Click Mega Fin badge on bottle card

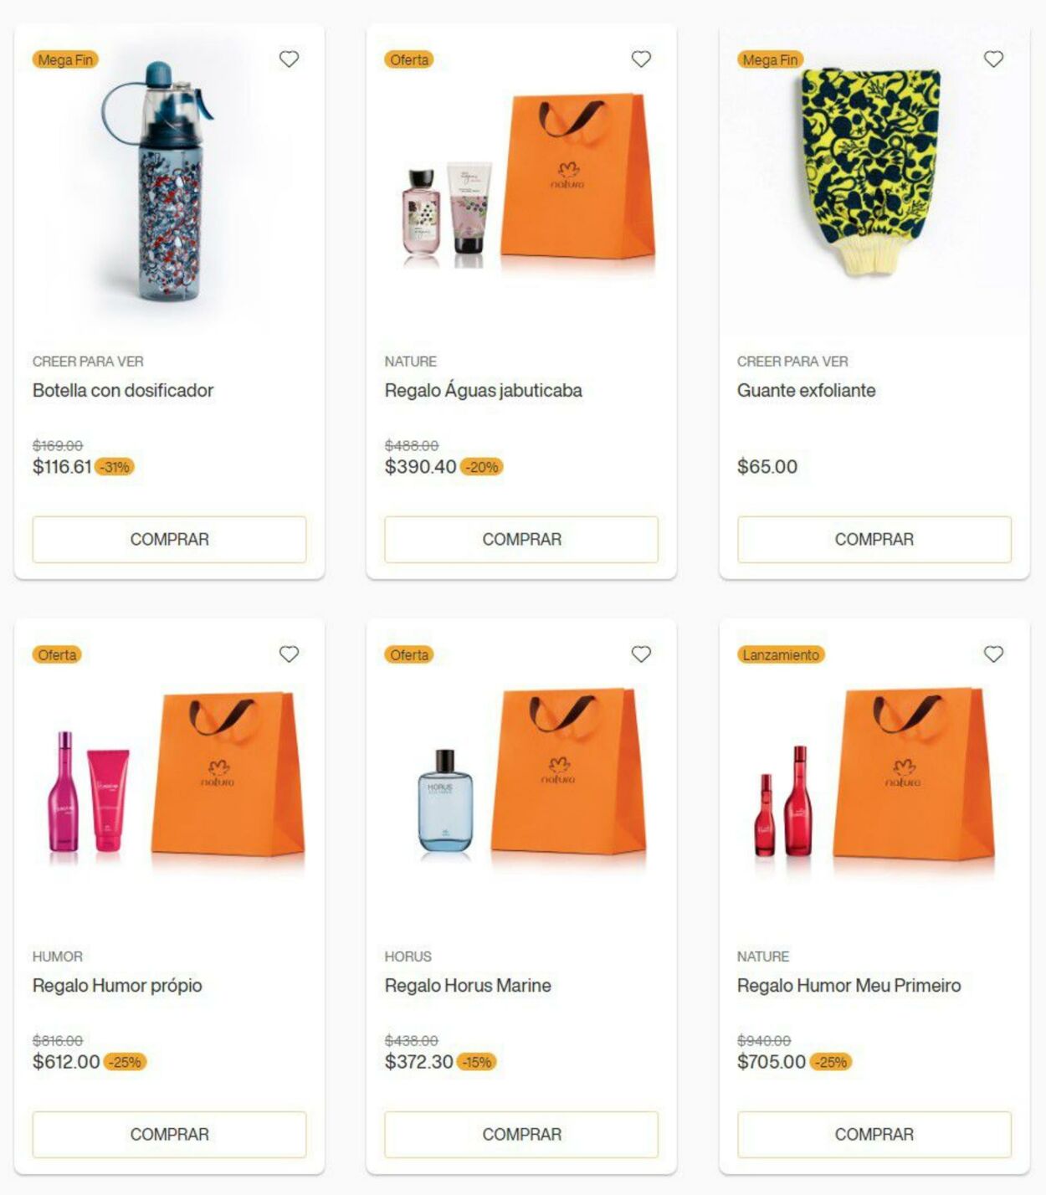(x=65, y=60)
